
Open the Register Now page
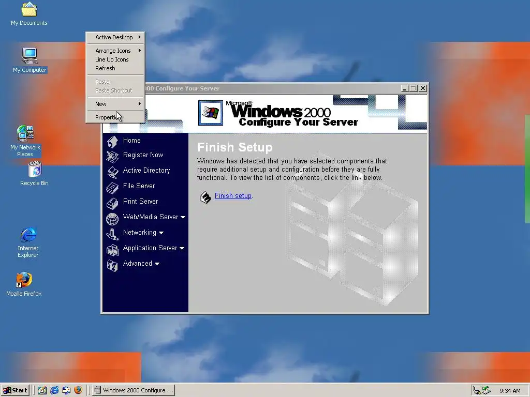coord(143,155)
